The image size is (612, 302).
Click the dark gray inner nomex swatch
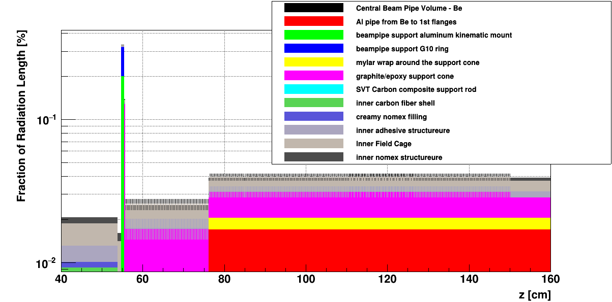[314, 157]
